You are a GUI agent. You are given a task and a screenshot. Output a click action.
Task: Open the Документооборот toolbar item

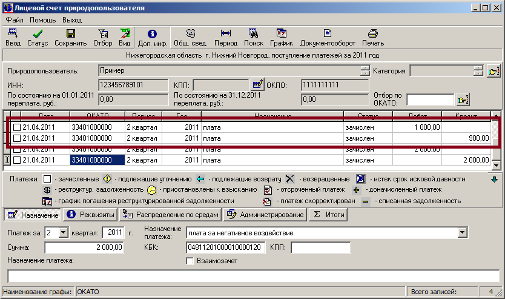pos(326,38)
